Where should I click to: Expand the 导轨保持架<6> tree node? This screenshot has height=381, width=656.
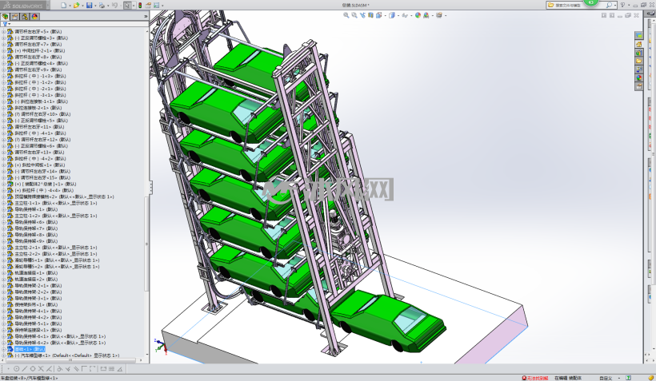coord(4,222)
